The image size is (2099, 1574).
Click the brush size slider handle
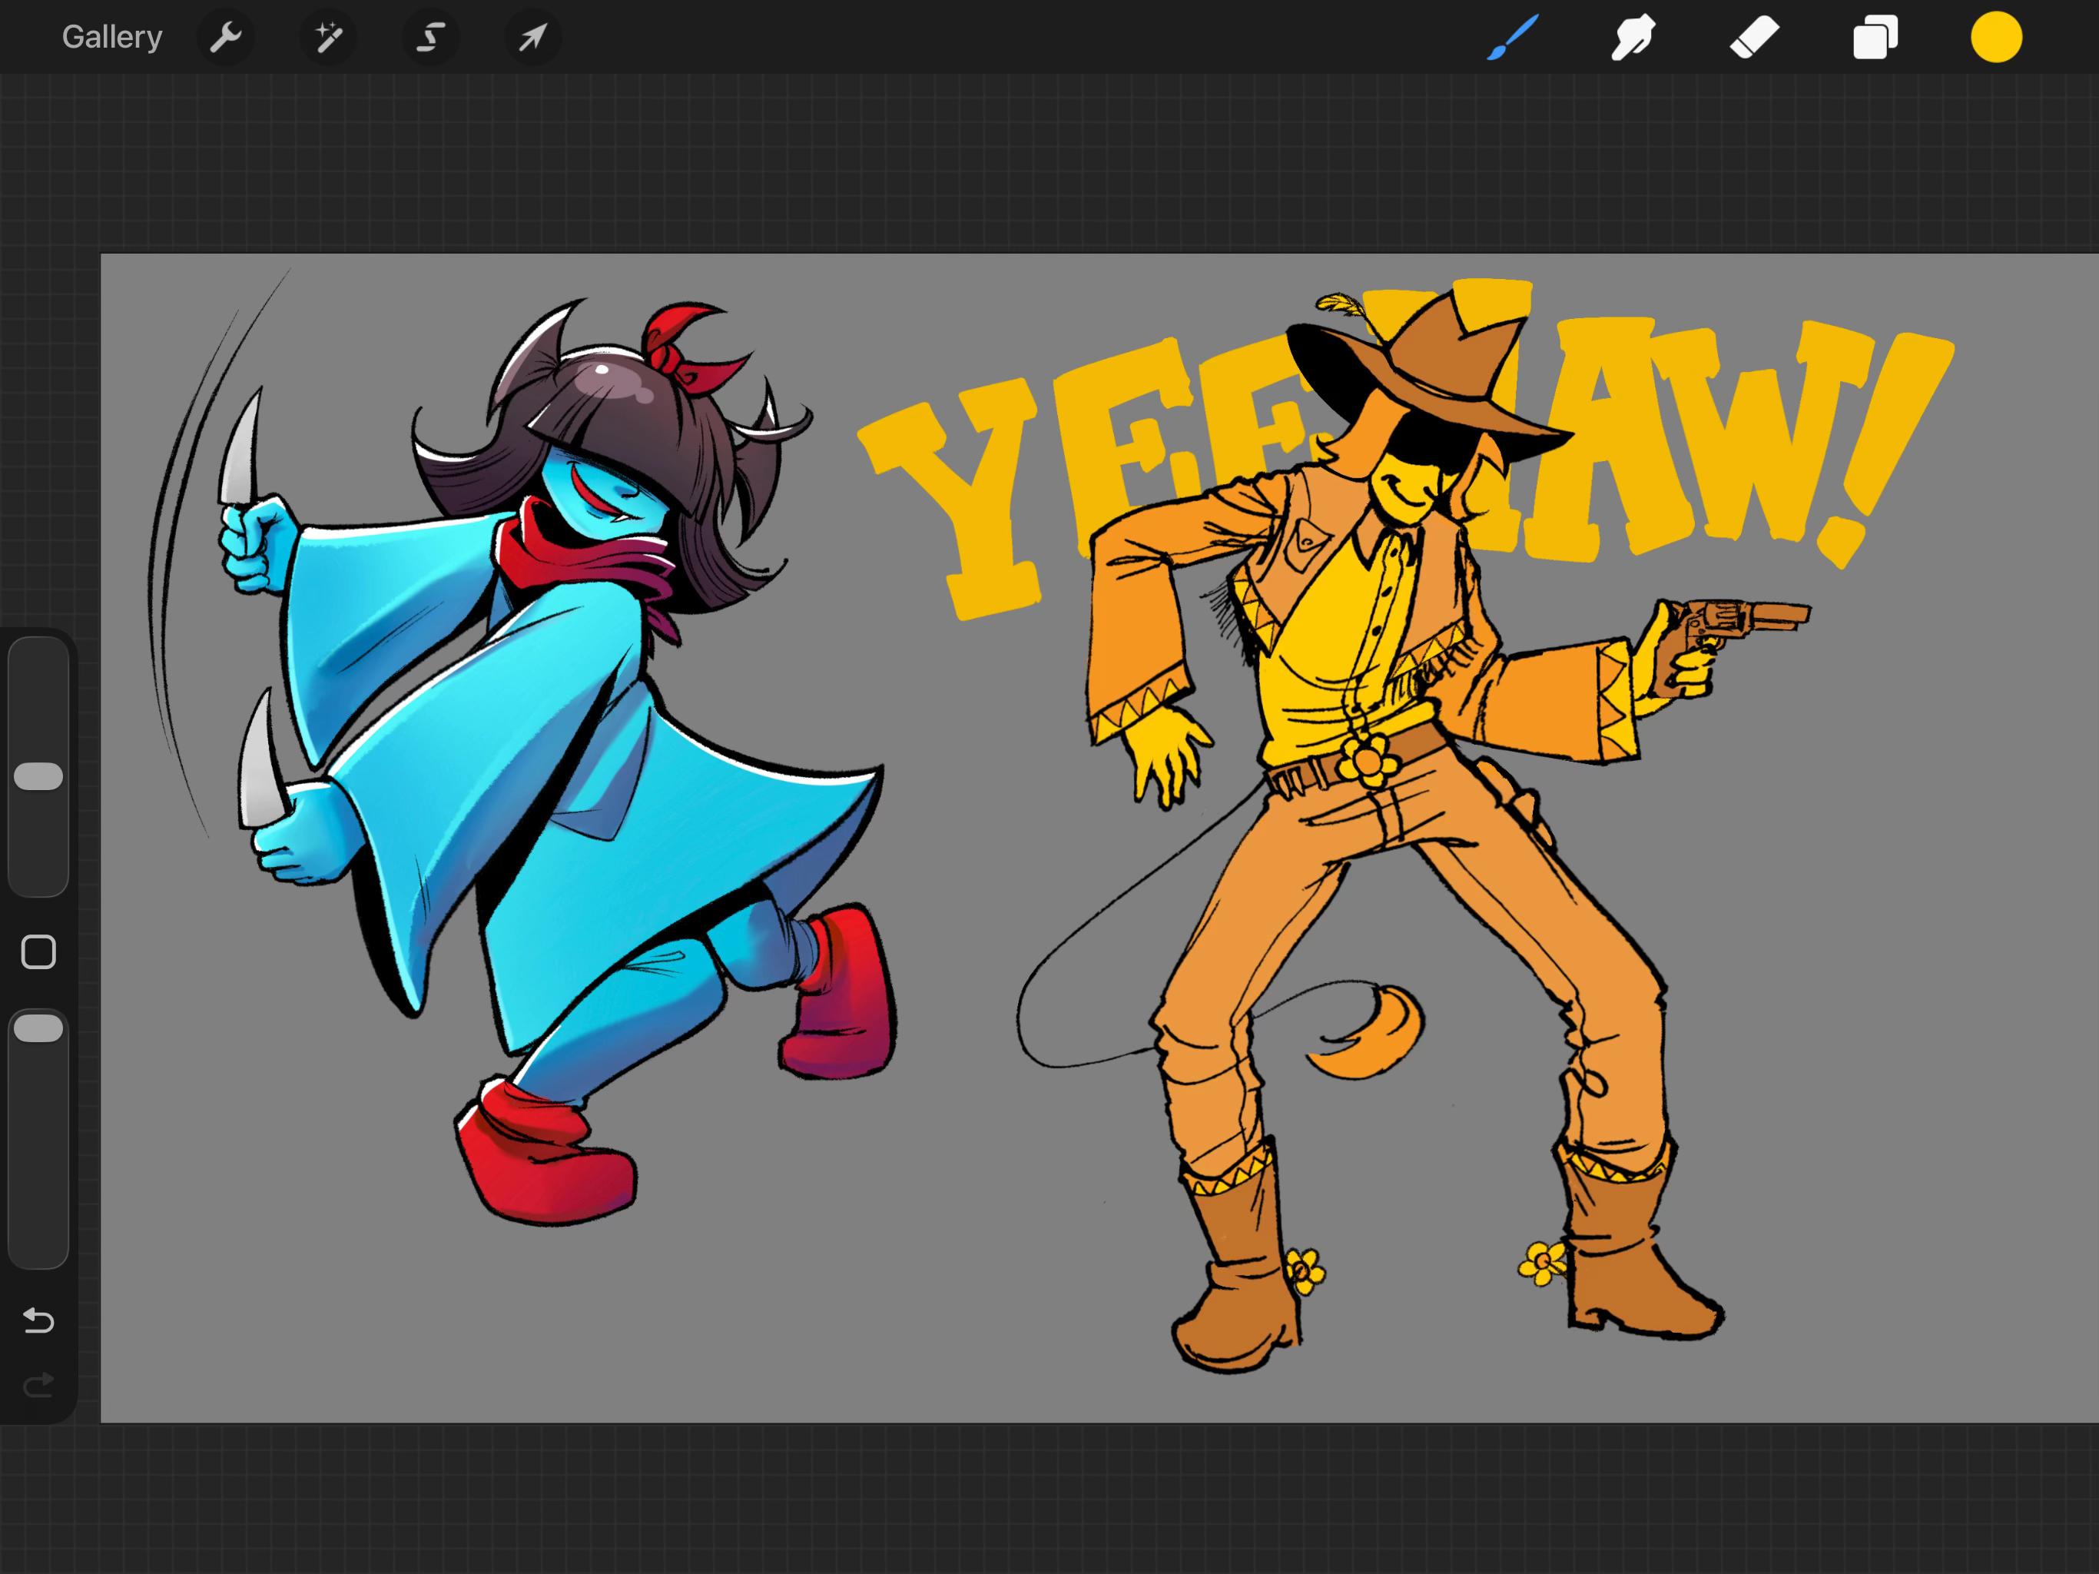(x=39, y=775)
